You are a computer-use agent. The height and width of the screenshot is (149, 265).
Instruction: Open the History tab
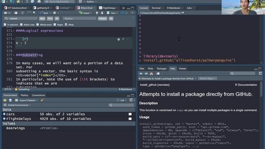point(24,95)
